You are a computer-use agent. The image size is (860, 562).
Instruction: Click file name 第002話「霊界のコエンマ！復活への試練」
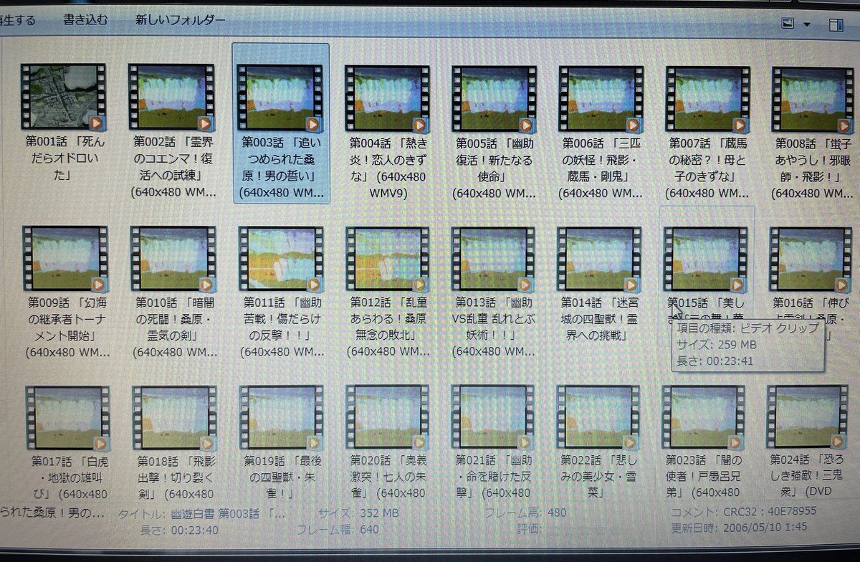click(172, 167)
